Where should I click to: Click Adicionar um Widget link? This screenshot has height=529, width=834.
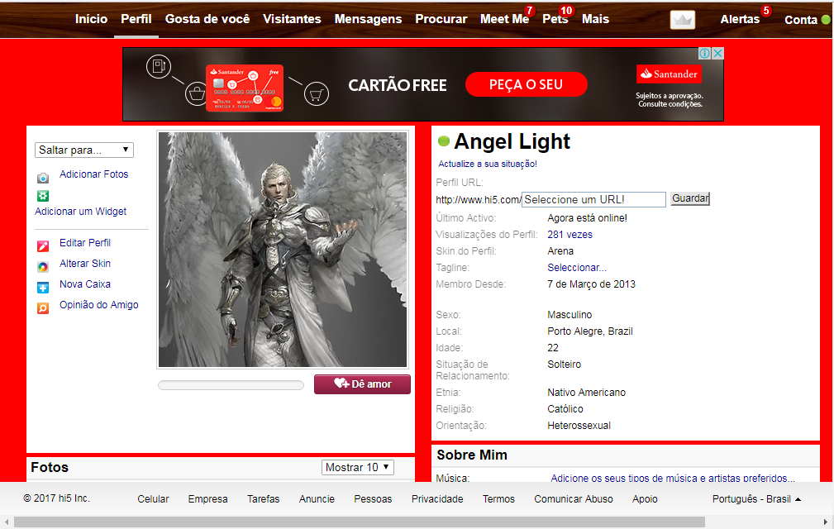[x=80, y=212]
